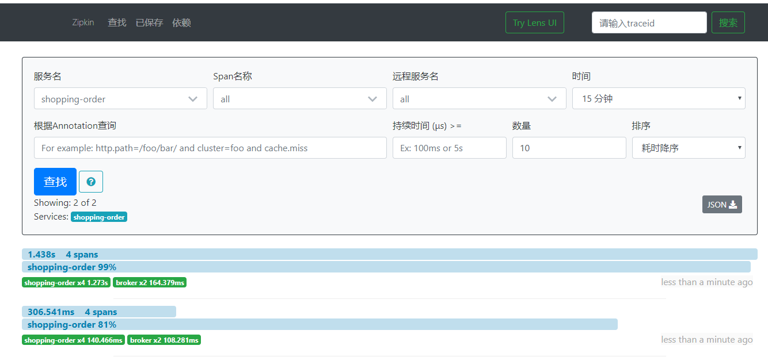The height and width of the screenshot is (357, 768).
Task: Click the broker x2 108.281ms tag
Action: coord(164,340)
